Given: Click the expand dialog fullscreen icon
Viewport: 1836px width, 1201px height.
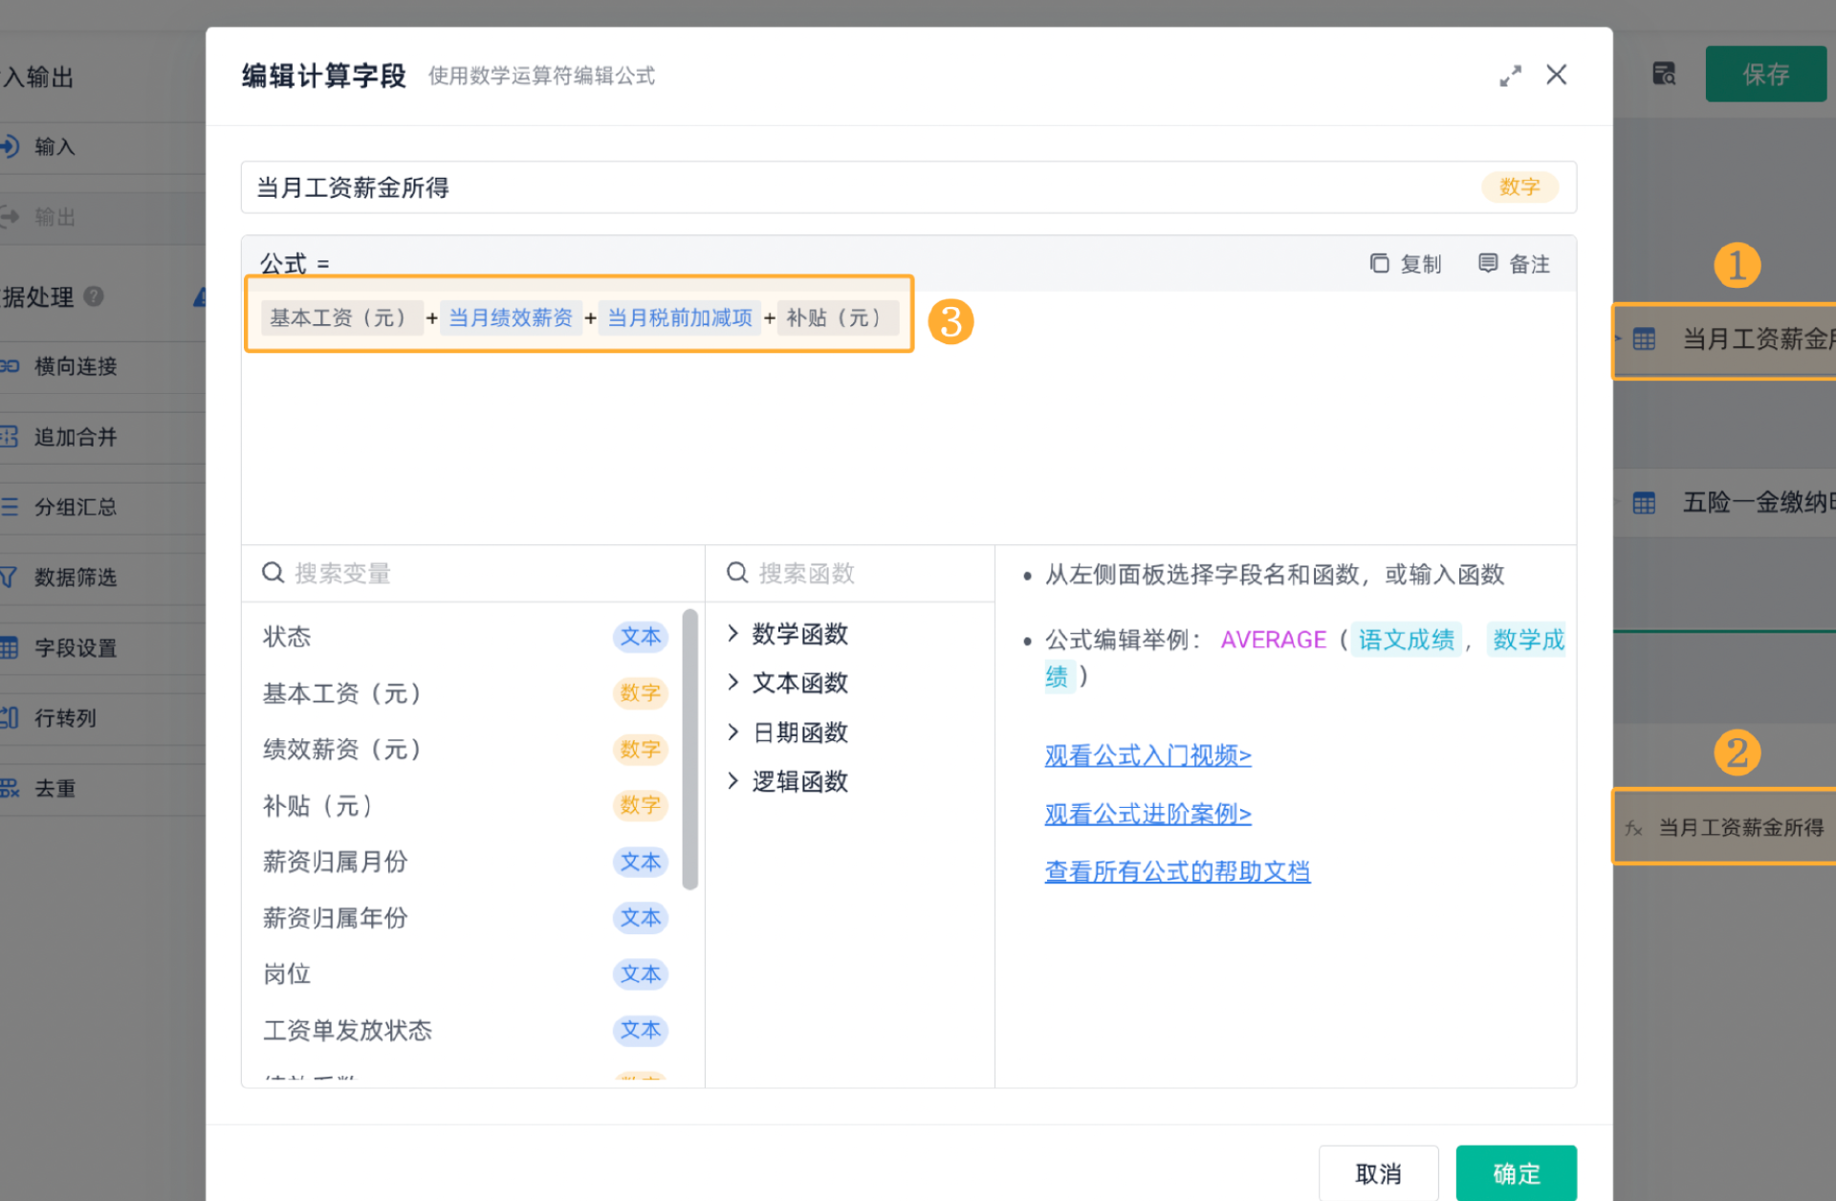Looking at the screenshot, I should coord(1510,76).
